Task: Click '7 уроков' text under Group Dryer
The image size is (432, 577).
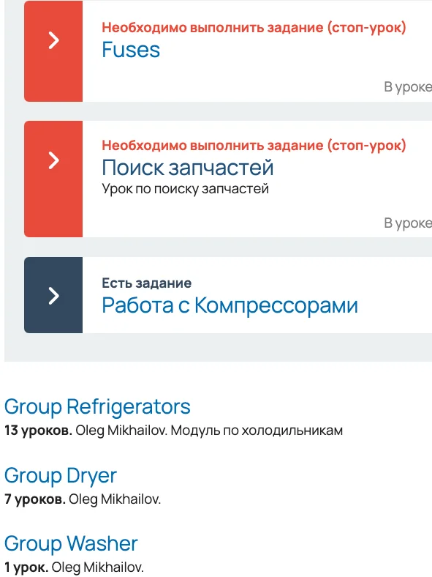Action: [35, 499]
